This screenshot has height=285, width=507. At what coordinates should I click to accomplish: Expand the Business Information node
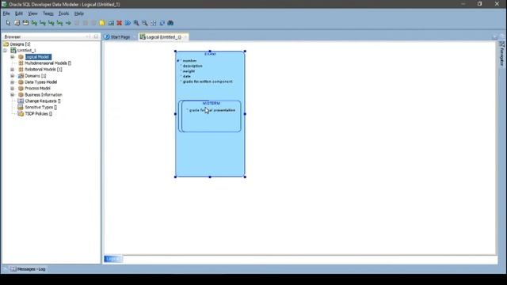click(x=13, y=95)
